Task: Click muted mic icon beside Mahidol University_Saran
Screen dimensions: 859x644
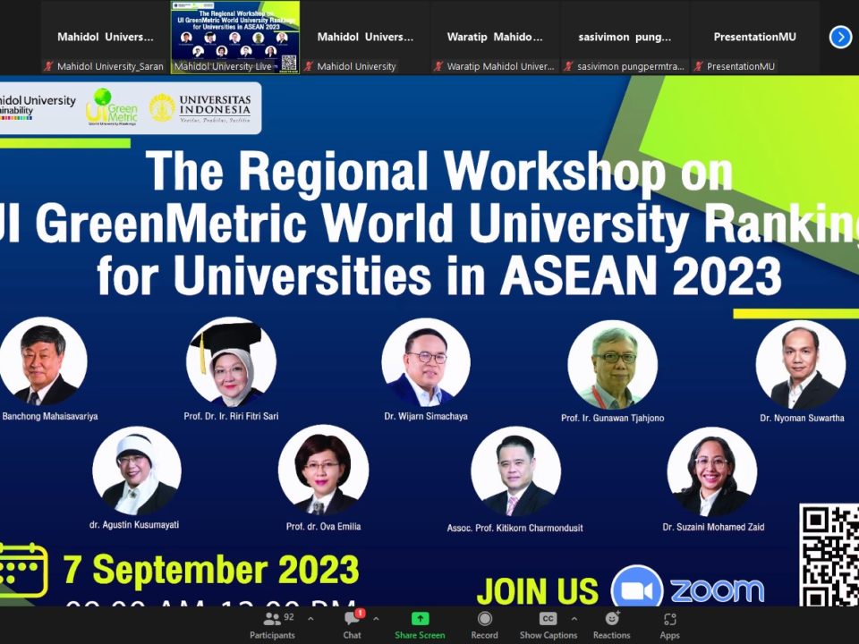Action: [x=48, y=66]
